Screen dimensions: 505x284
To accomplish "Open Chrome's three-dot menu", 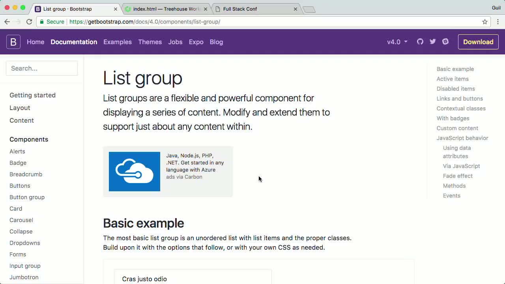I will tap(498, 22).
